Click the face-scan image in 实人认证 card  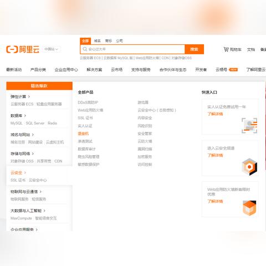coord(249,125)
